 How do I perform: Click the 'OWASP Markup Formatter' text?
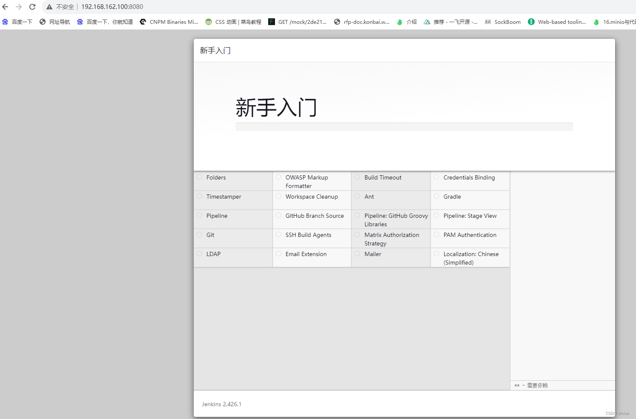[307, 182]
